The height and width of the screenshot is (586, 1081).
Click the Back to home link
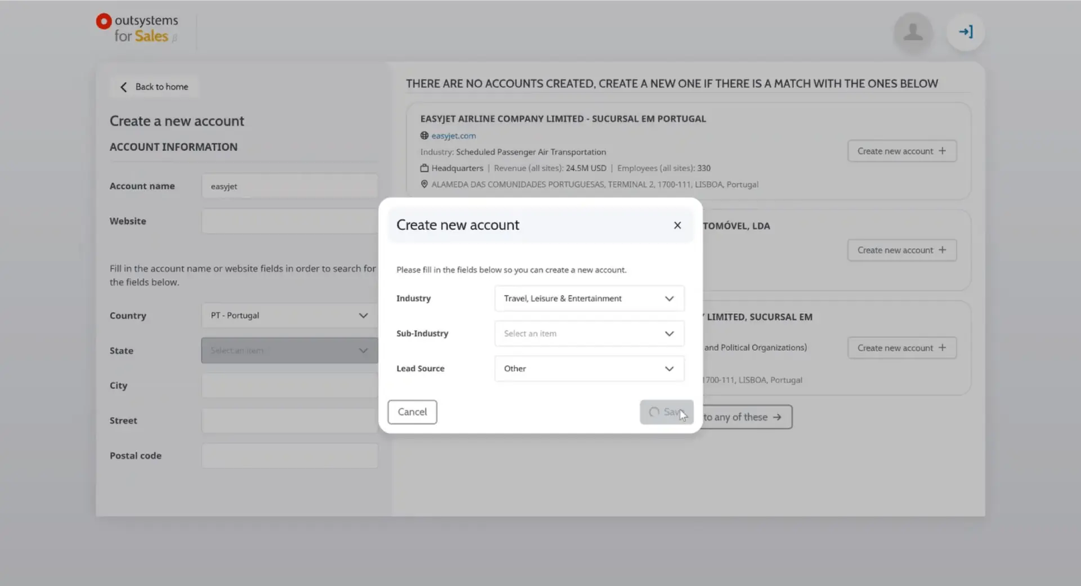coord(161,87)
